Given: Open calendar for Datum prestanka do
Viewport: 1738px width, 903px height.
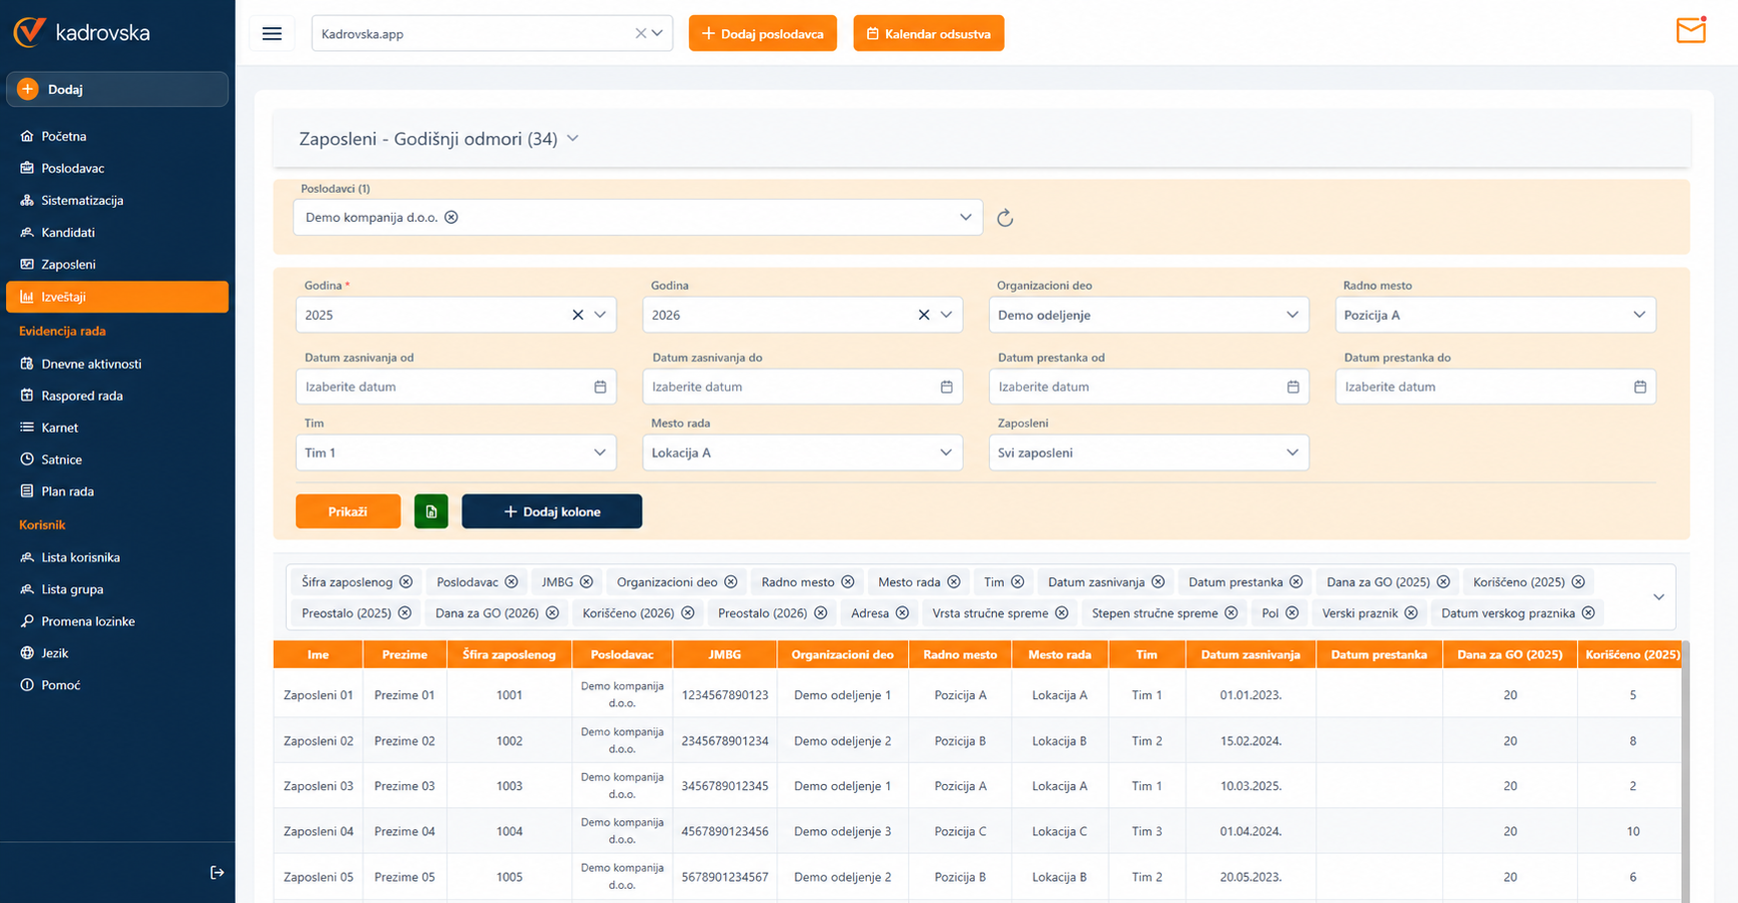Looking at the screenshot, I should point(1640,387).
